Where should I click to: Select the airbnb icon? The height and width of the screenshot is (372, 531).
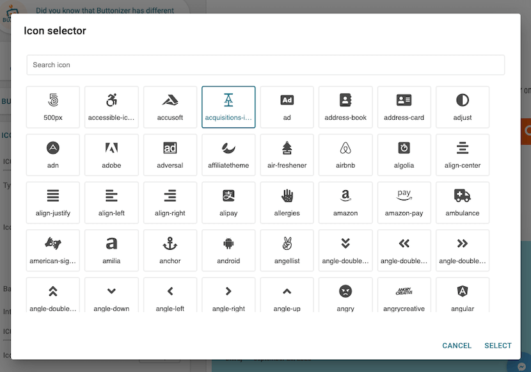(x=345, y=154)
